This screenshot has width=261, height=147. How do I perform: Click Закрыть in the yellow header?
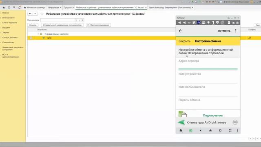(x=184, y=41)
